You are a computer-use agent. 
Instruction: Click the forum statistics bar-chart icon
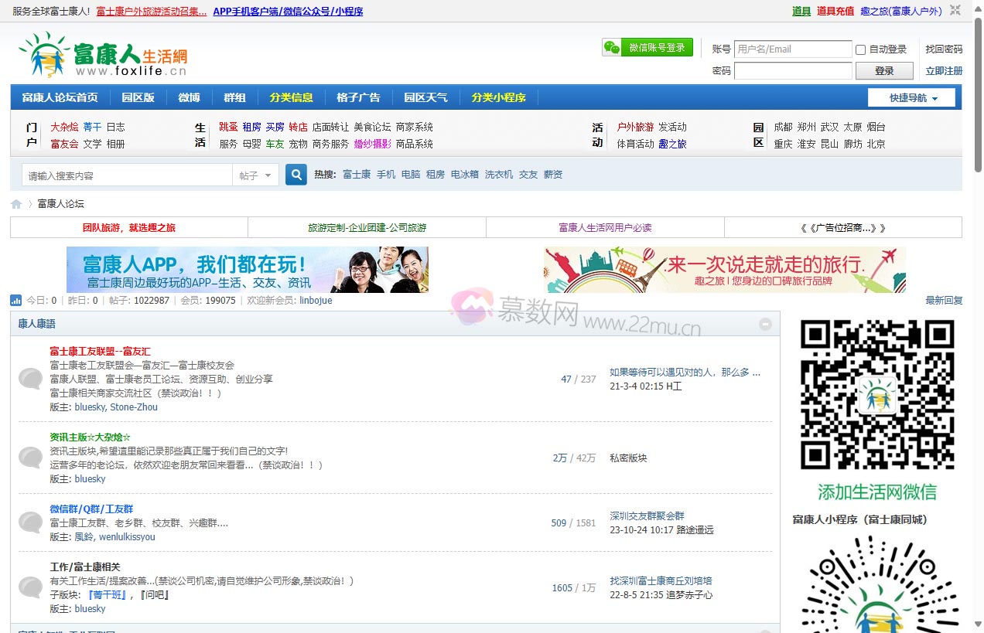click(16, 301)
